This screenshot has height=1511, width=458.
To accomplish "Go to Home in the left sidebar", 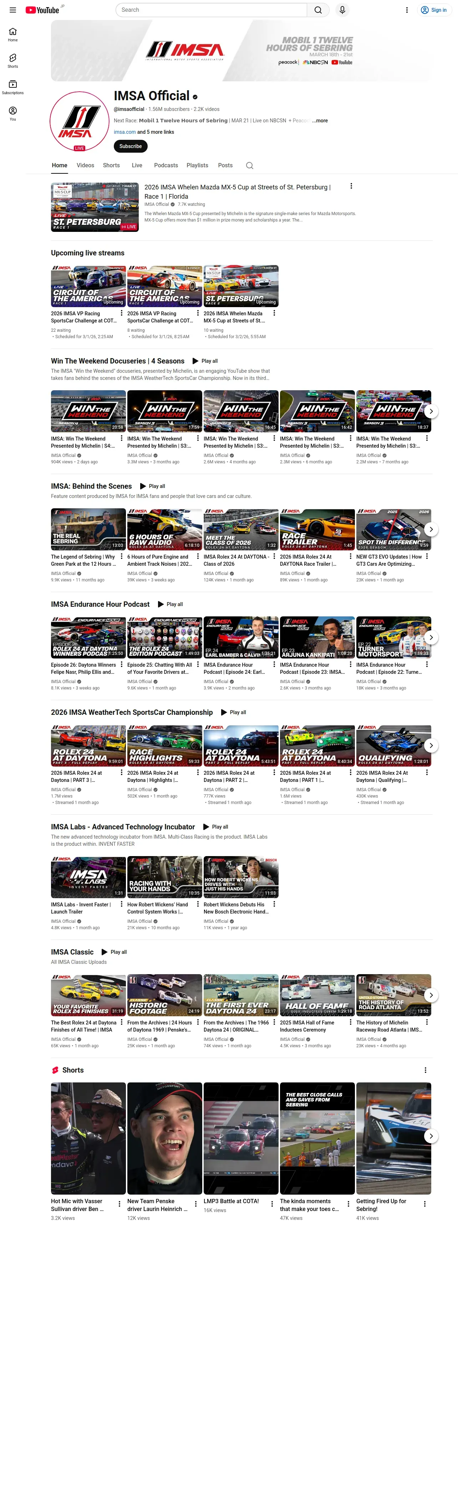I will click(13, 35).
